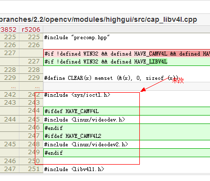Select the #include "precomp.hpp" line
The image size is (210, 181).
pyautogui.click(x=77, y=38)
